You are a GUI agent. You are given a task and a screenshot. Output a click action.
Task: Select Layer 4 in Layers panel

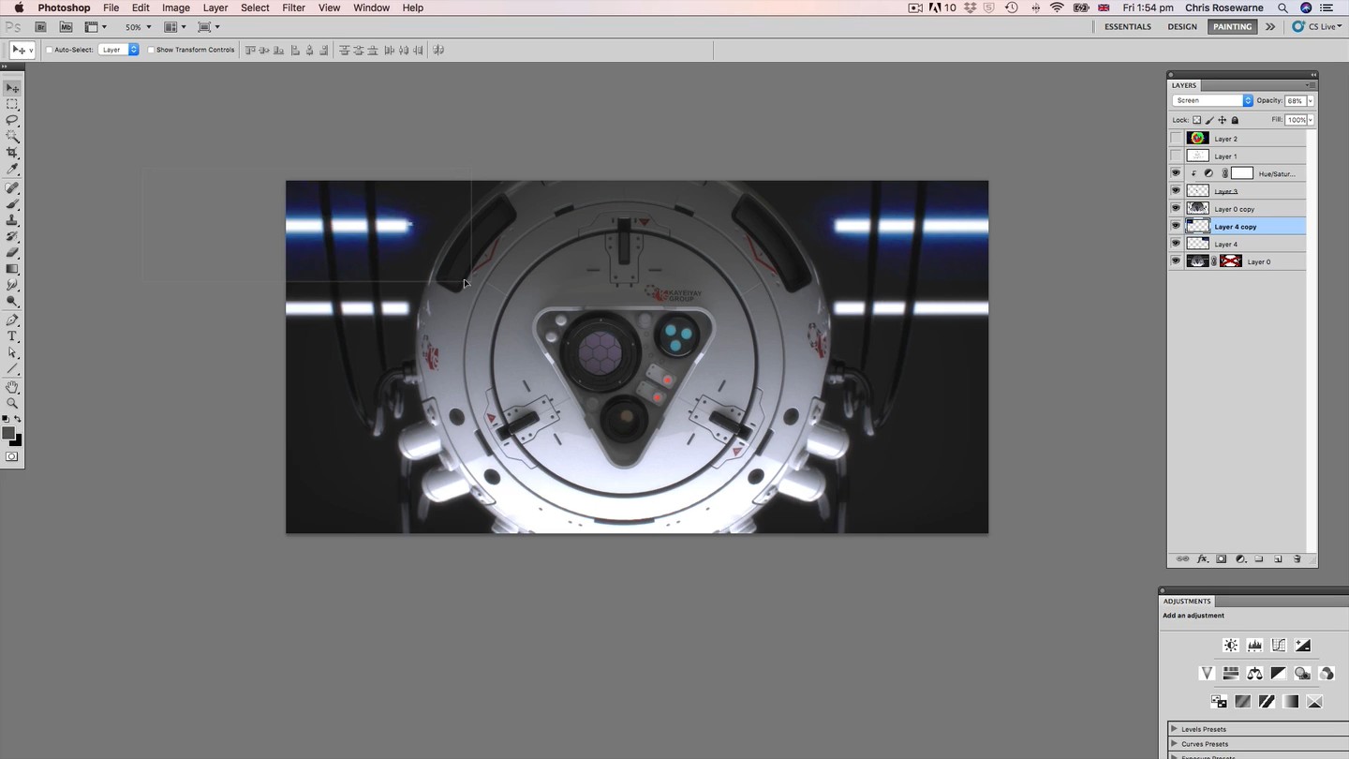[x=1226, y=245]
